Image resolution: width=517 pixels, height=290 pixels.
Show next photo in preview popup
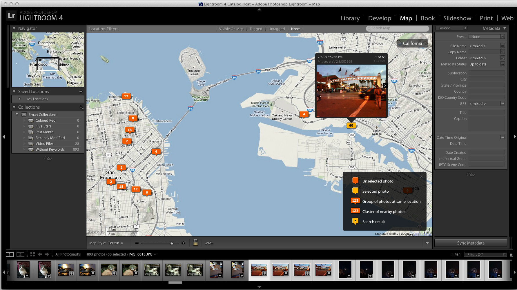pyautogui.click(x=385, y=85)
